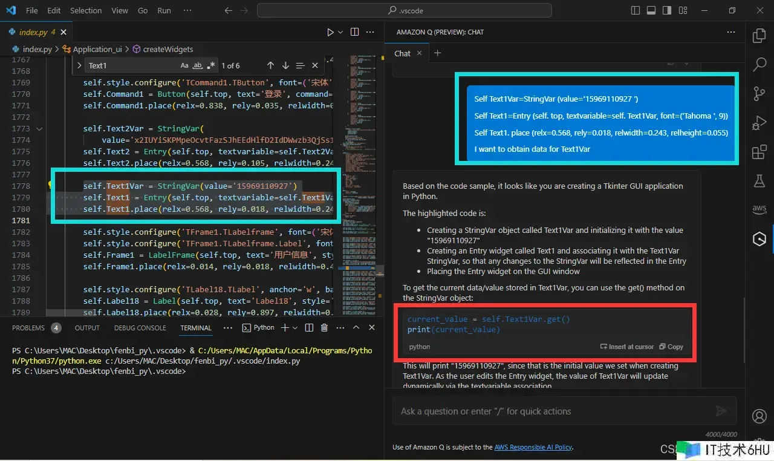774x461 pixels.
Task: Open editor more actions menu
Action: (x=371, y=32)
